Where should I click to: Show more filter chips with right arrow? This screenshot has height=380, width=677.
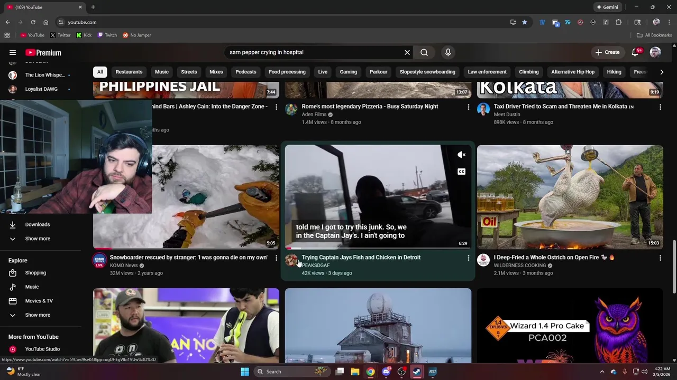pyautogui.click(x=661, y=72)
